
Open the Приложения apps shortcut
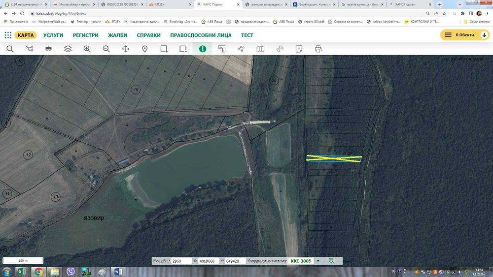(16, 22)
